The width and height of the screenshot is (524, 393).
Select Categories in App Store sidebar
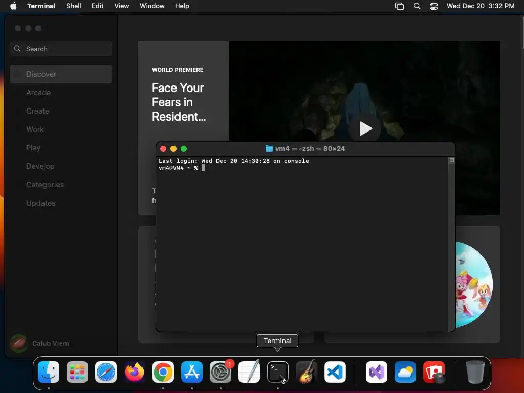point(61,184)
